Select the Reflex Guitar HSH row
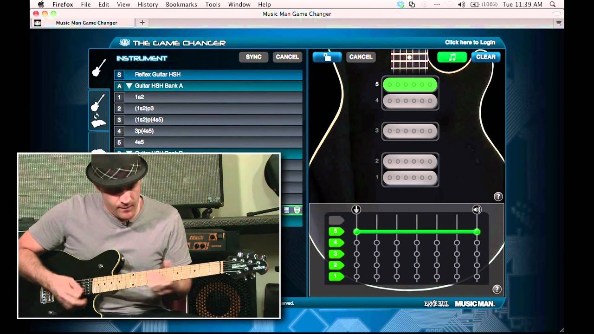Image resolution: width=594 pixels, height=334 pixels. click(208, 74)
